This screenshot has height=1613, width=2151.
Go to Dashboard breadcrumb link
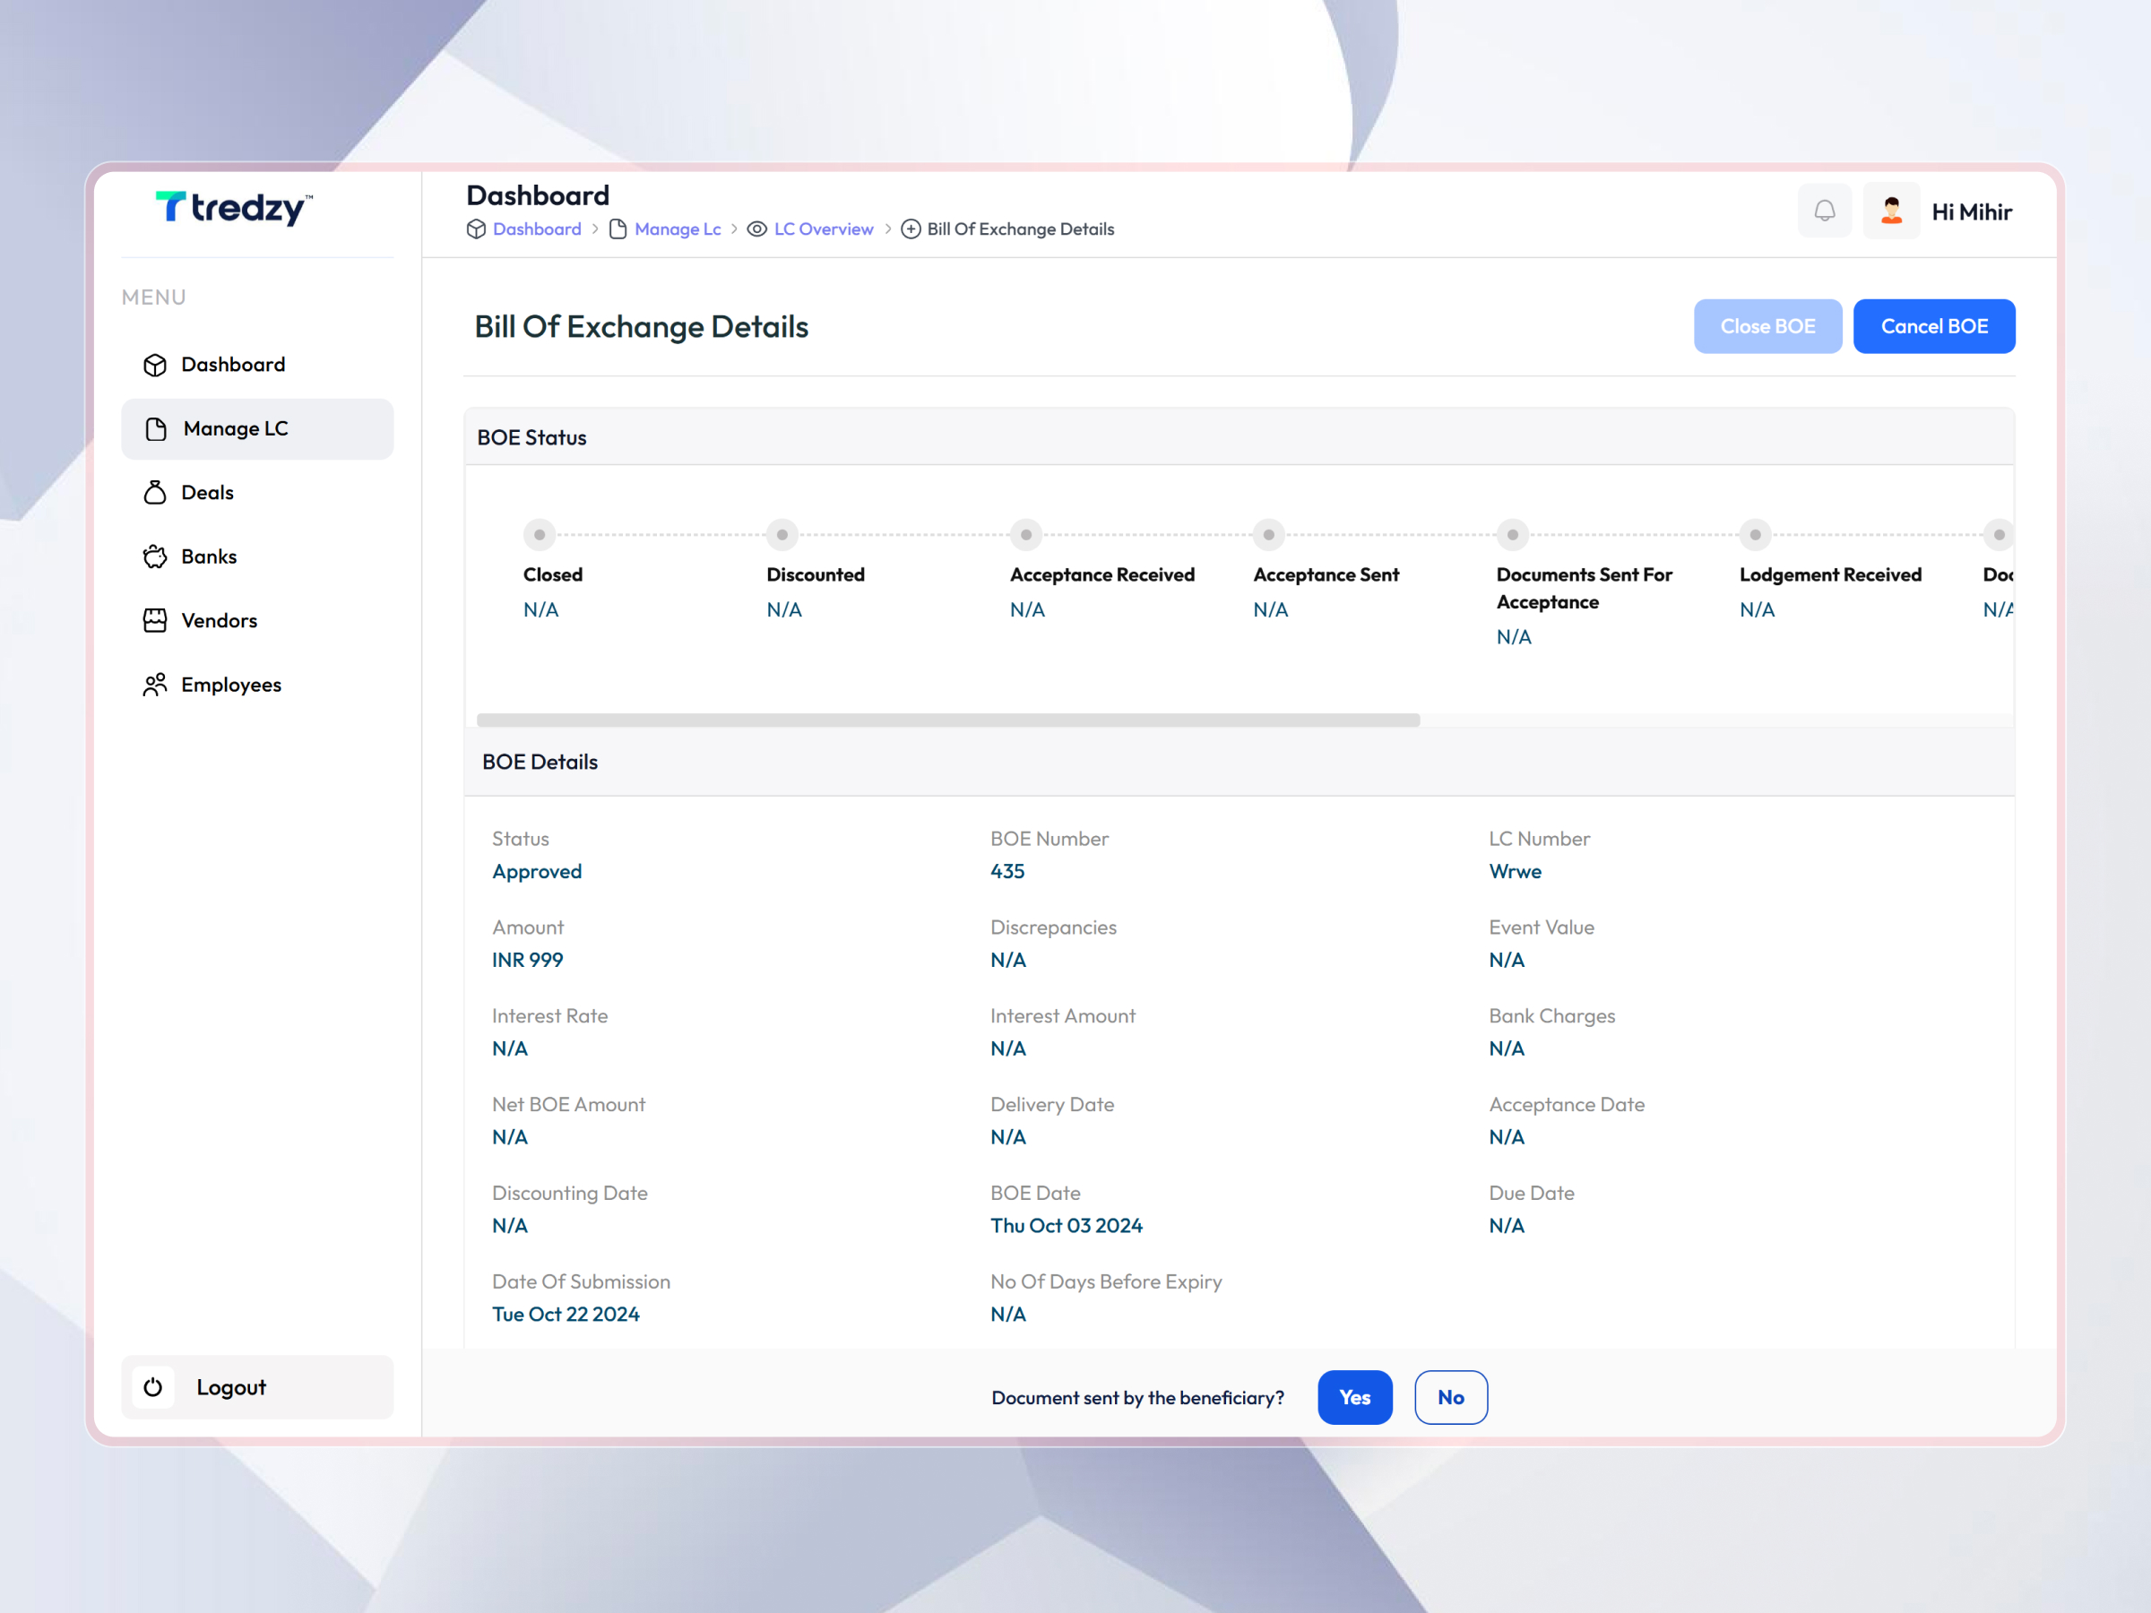tap(537, 229)
